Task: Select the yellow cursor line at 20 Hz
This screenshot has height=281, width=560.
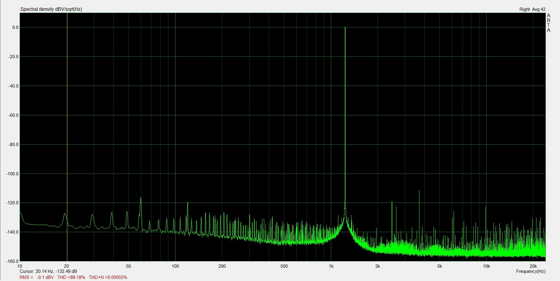Action: pos(67,137)
